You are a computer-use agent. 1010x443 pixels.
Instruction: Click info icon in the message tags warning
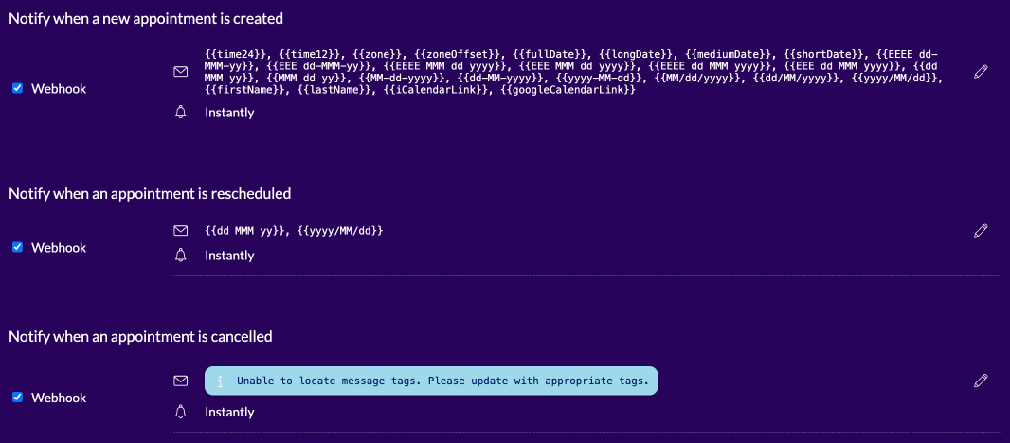click(x=220, y=381)
